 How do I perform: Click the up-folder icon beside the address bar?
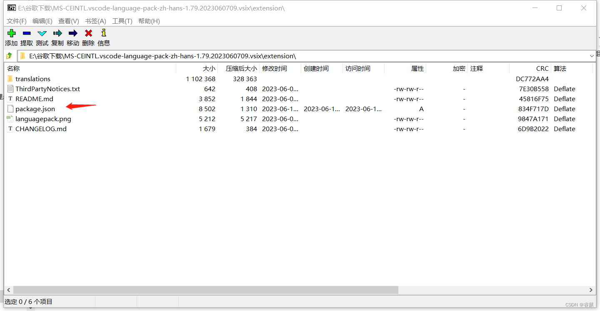[x=9, y=56]
